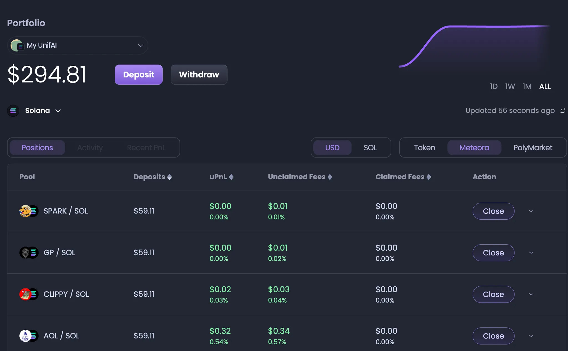Select the ALL chart time range
Viewport: 568px width, 351px height.
tap(545, 87)
